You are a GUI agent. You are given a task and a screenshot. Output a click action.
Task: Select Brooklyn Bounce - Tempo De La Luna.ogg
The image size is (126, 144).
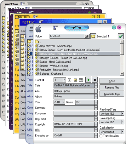(63, 58)
